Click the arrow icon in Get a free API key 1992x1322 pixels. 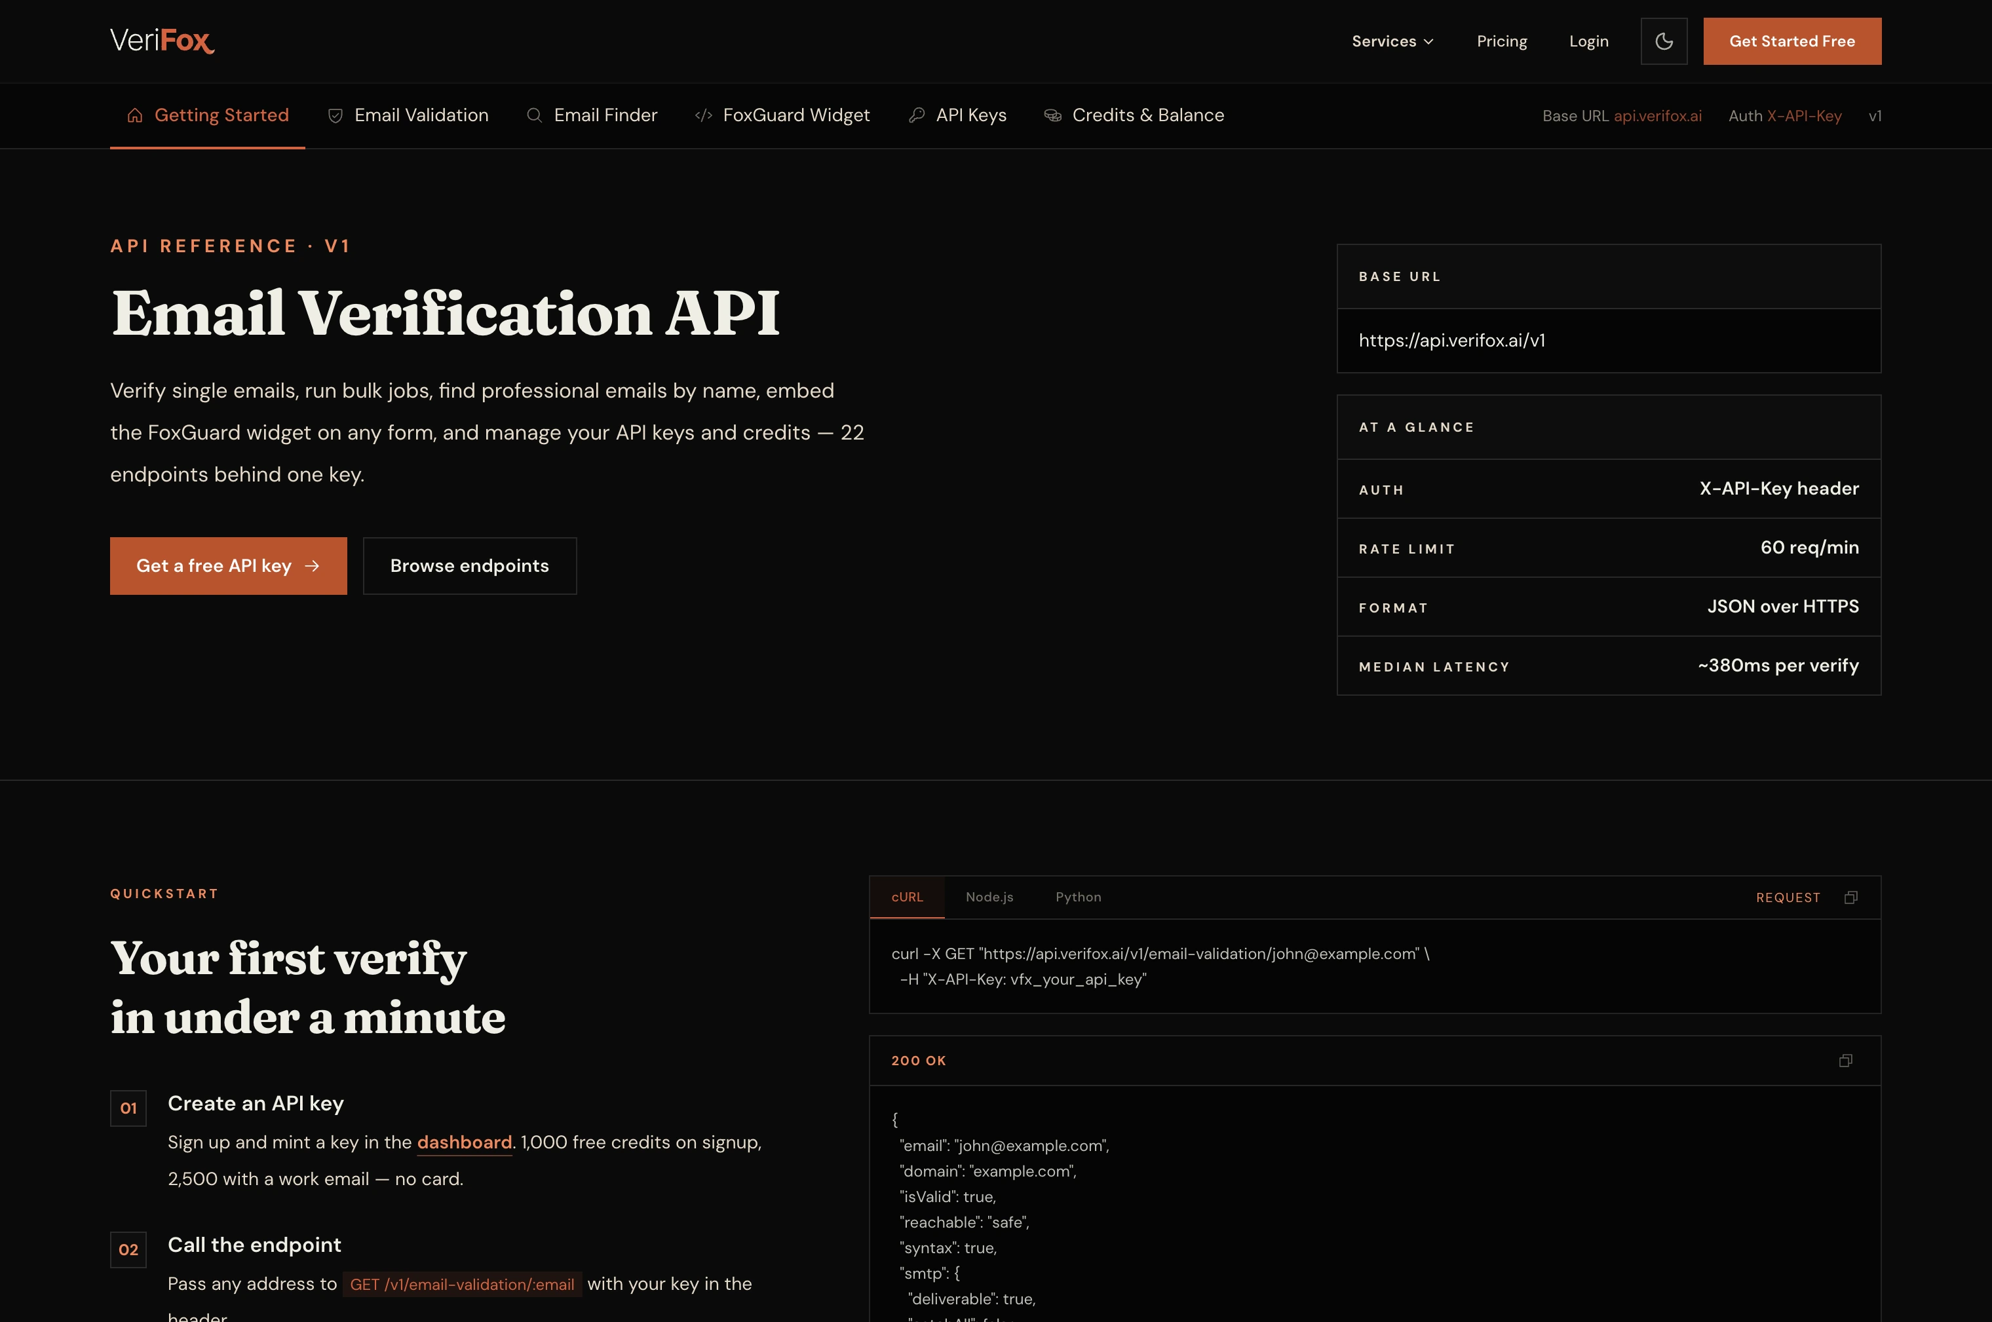(x=312, y=566)
